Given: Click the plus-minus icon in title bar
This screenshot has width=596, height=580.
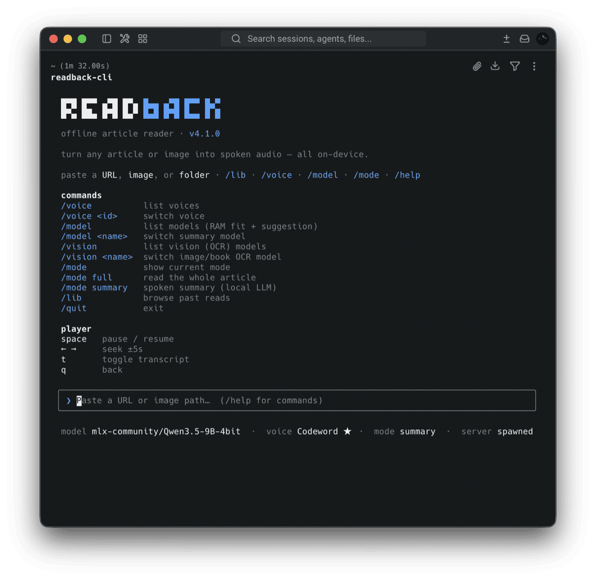Looking at the screenshot, I should coord(507,39).
